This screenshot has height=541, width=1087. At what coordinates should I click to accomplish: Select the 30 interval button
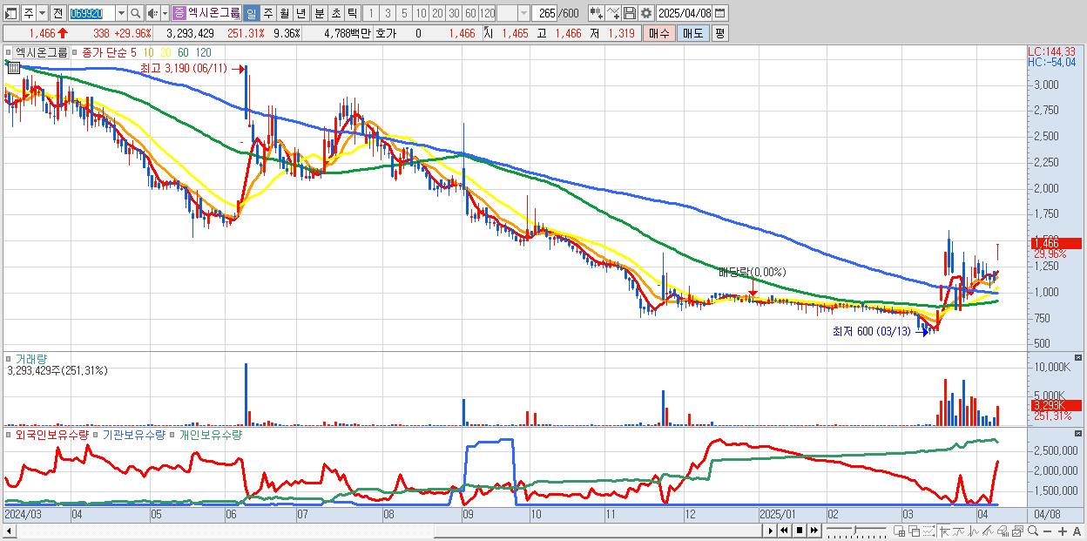pos(454,13)
